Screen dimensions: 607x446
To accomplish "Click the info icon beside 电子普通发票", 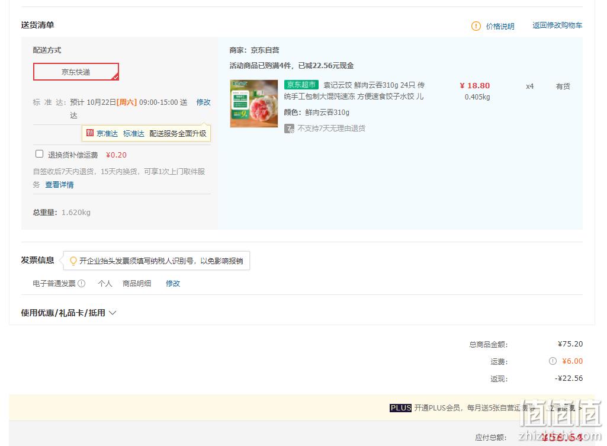I will [x=82, y=283].
